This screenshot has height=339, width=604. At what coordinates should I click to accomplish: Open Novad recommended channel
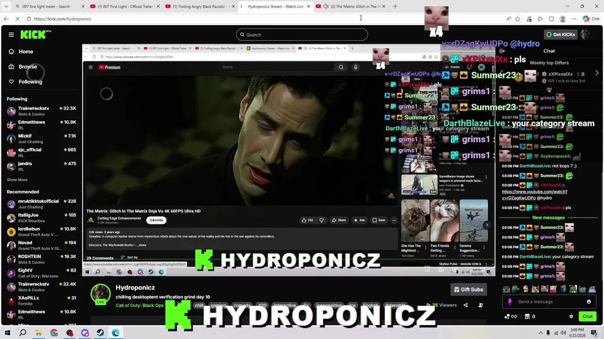(x=41, y=245)
